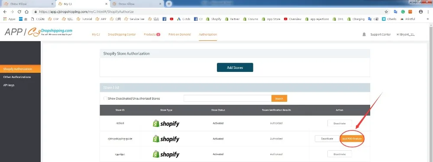The image size is (433, 162).
Task: Bookmark this page with the star icon
Action: tap(386, 12)
